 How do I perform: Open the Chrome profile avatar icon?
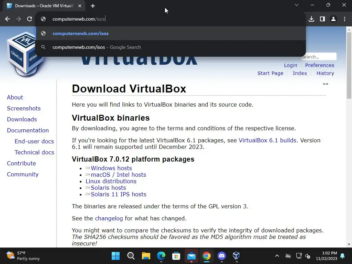[333, 19]
